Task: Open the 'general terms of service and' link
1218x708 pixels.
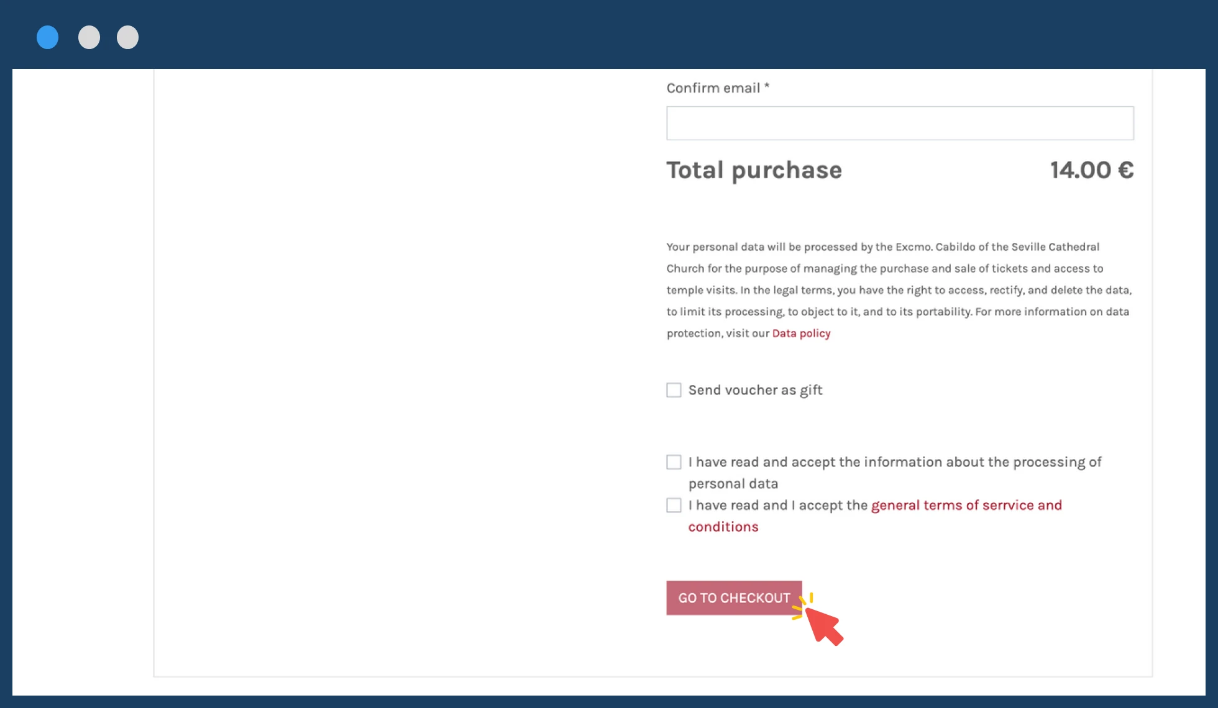Action: [x=966, y=506]
